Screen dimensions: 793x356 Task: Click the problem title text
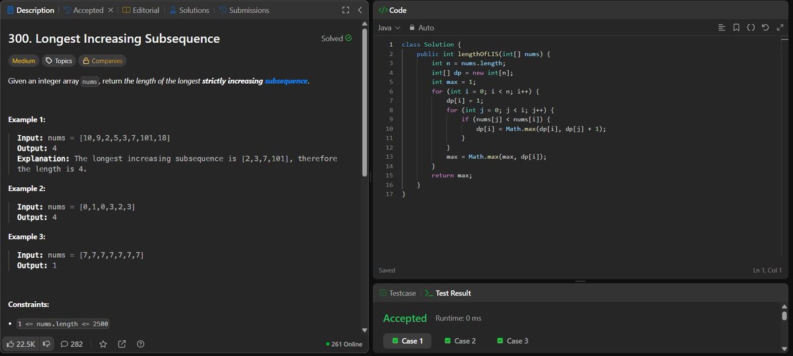tap(114, 39)
